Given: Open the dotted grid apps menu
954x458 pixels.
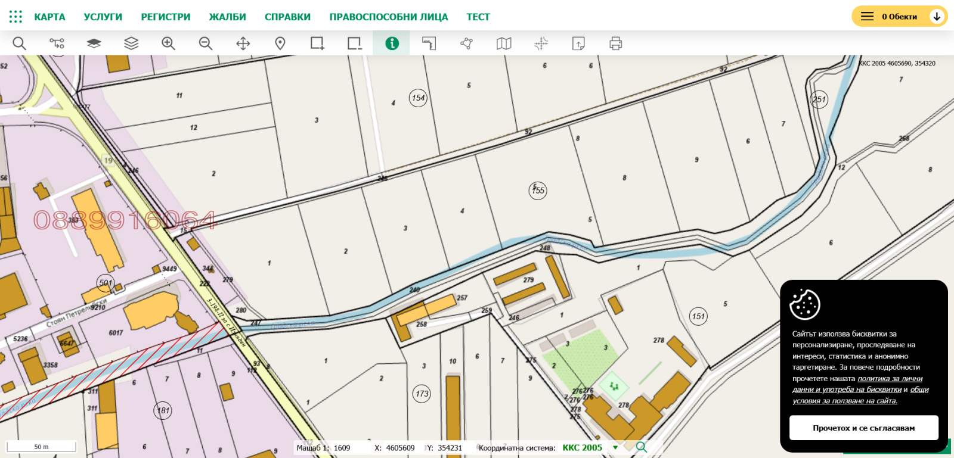Looking at the screenshot, I should click(x=16, y=17).
